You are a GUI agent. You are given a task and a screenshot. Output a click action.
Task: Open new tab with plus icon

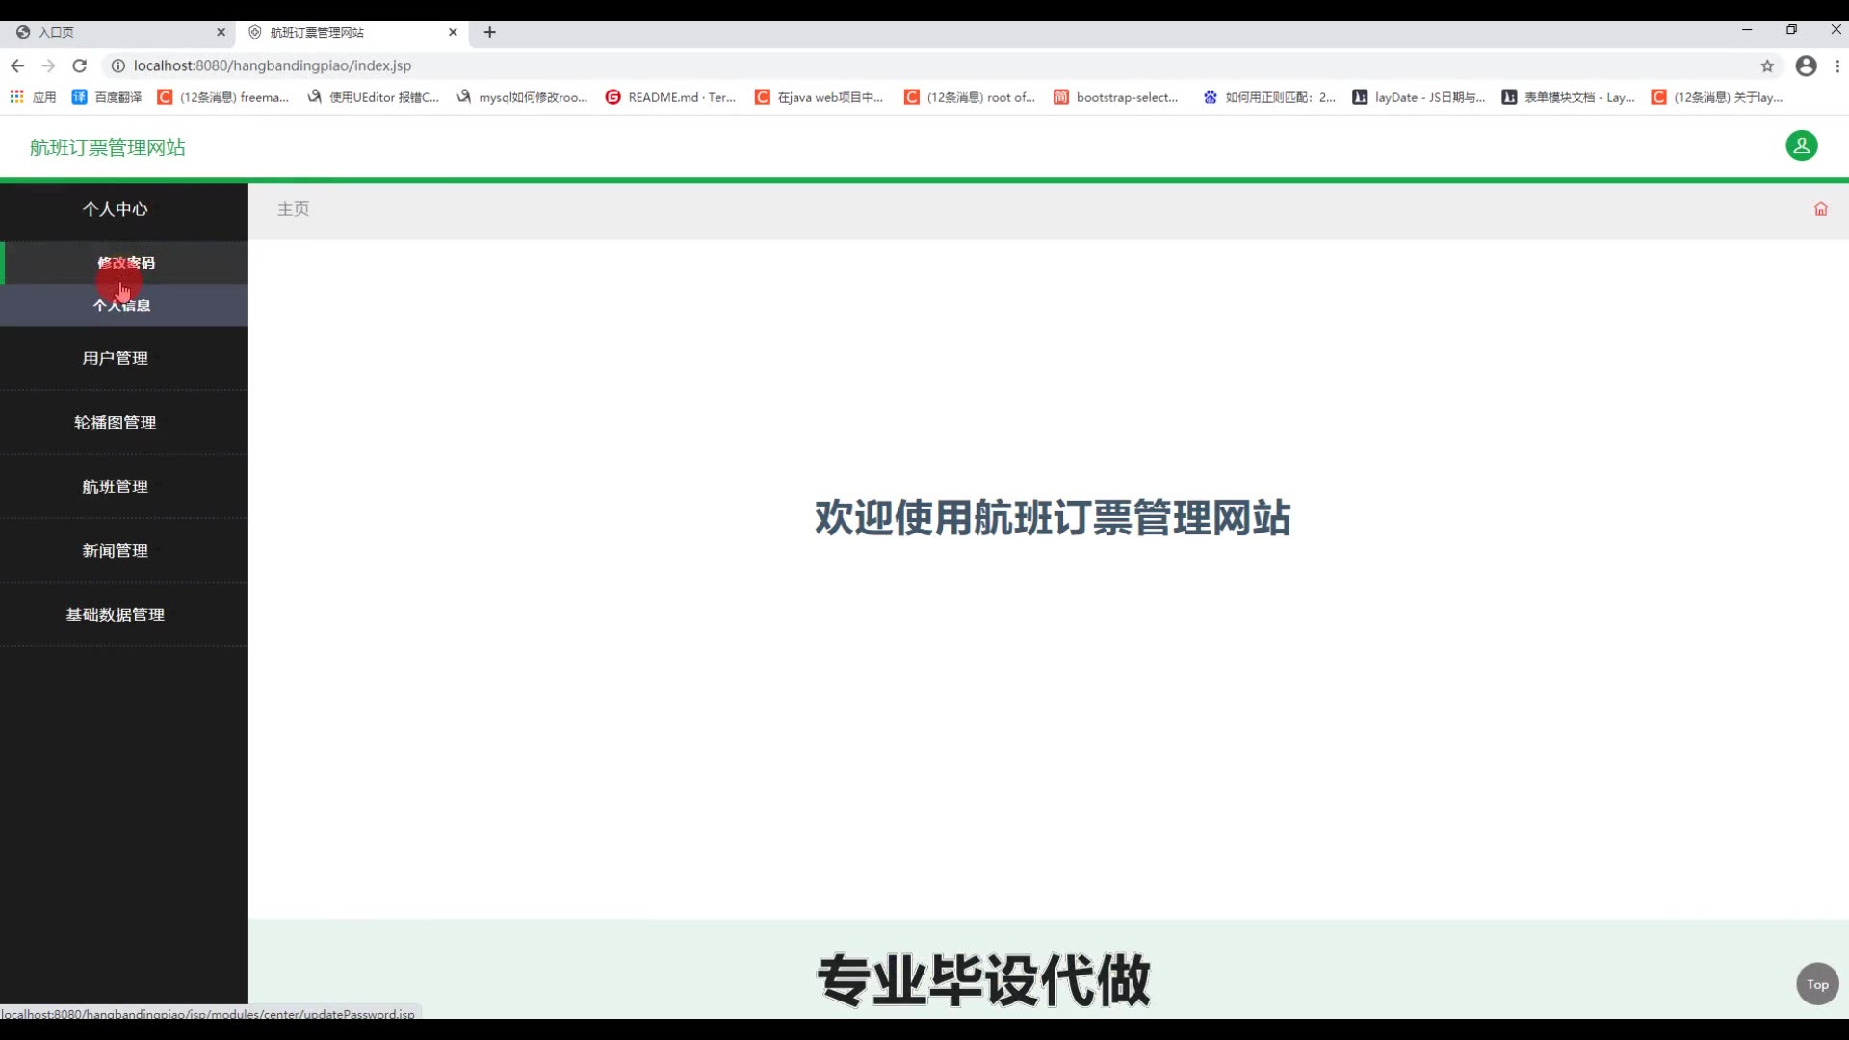click(x=489, y=32)
